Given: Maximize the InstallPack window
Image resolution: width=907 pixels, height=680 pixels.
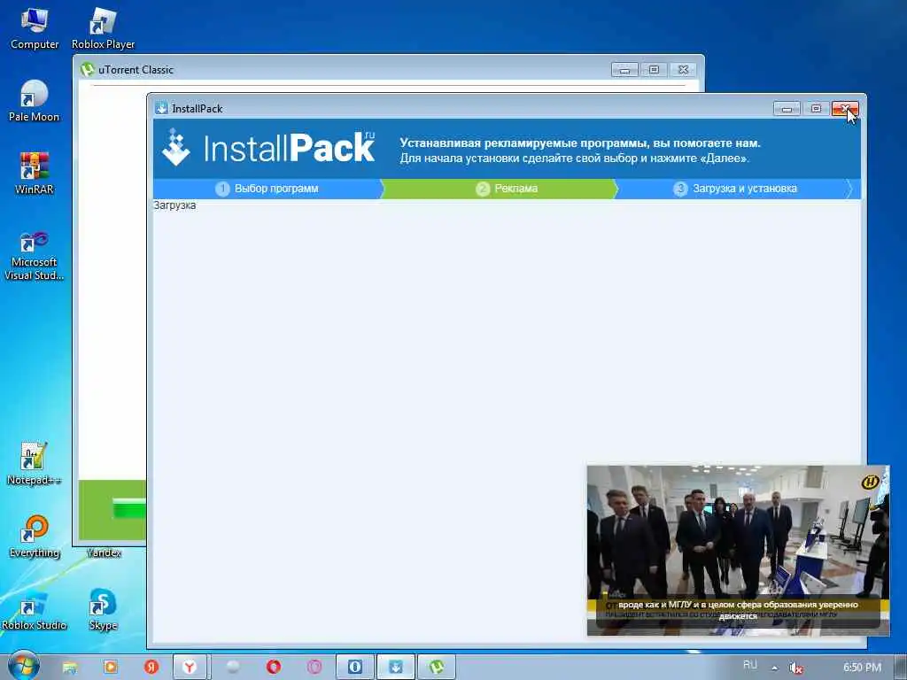Looking at the screenshot, I should (816, 109).
